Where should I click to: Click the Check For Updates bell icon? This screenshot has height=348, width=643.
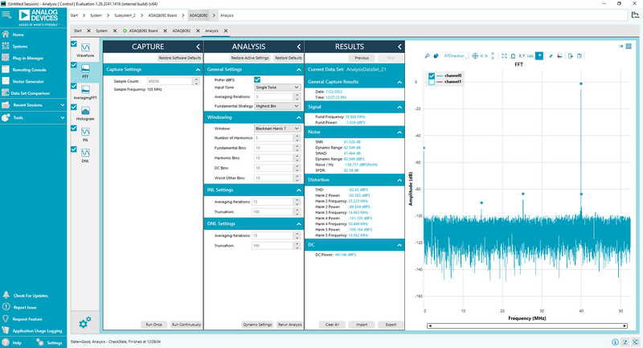6,296
